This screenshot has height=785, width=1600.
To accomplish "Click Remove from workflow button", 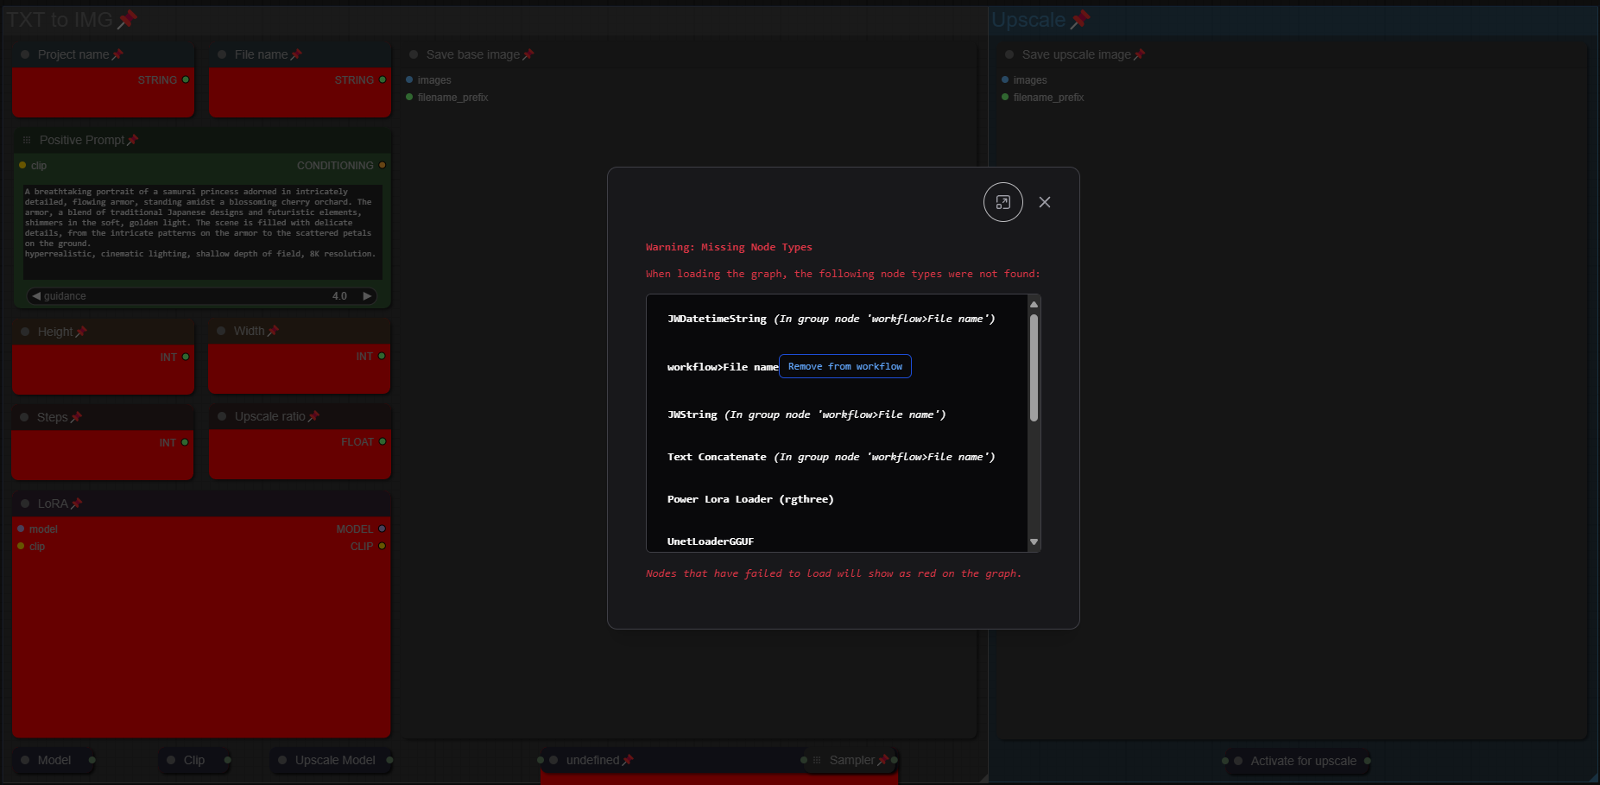I will (x=845, y=366).
